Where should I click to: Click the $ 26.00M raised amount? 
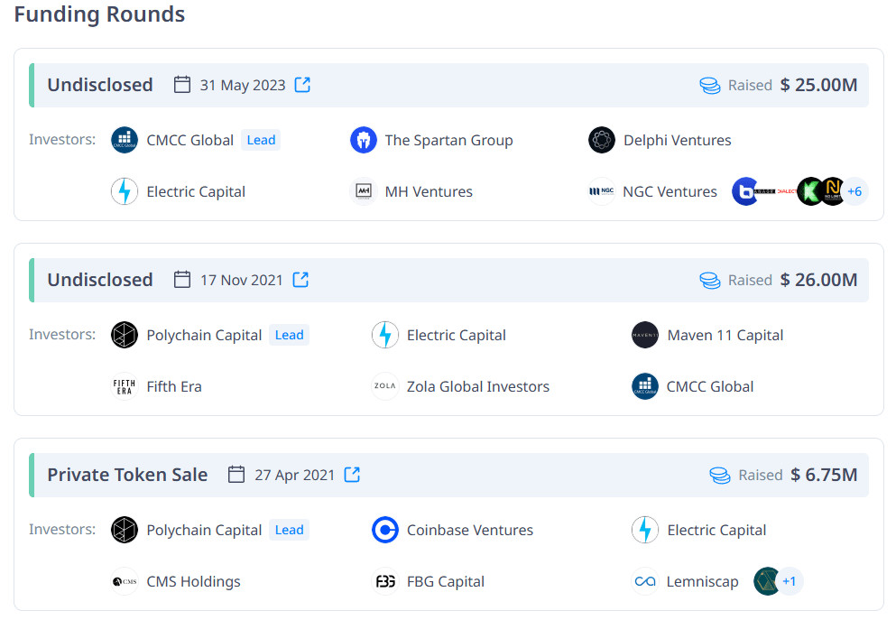coord(818,280)
